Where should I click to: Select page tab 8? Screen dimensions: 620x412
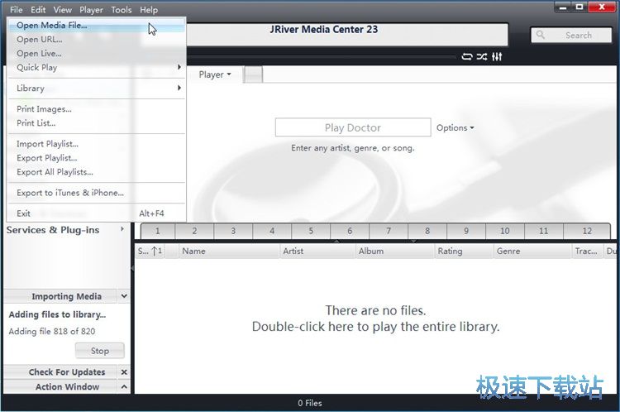pos(427,231)
